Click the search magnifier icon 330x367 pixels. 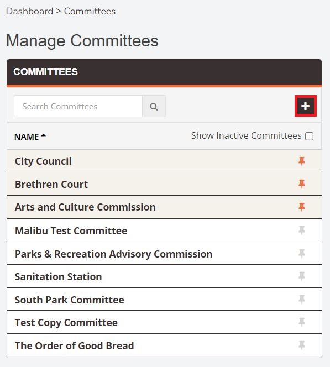click(154, 107)
